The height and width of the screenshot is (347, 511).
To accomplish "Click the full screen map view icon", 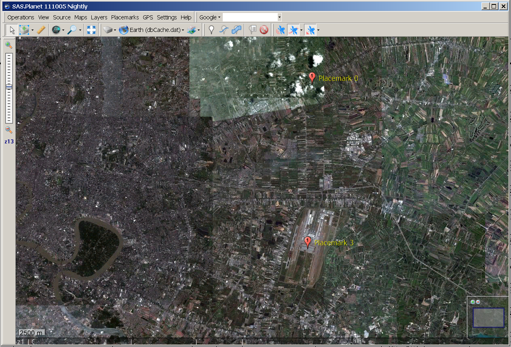I will click(91, 30).
